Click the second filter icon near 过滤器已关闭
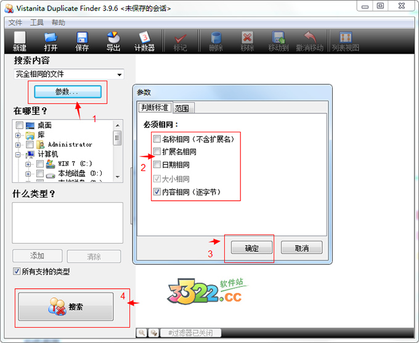 point(153,333)
